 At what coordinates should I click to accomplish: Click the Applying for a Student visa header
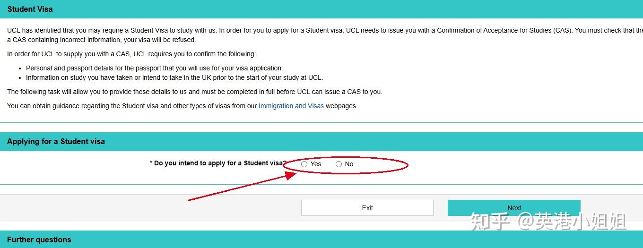[321, 141]
